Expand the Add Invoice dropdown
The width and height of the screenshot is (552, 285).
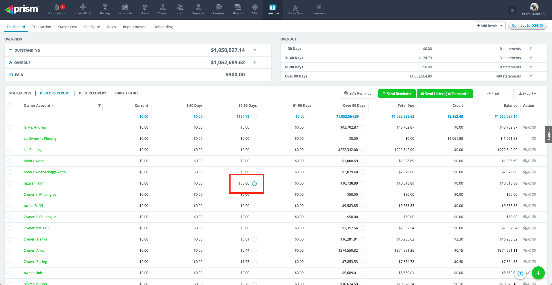[489, 26]
